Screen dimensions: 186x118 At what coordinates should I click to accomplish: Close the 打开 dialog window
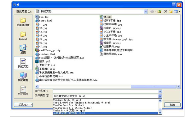point(179,5)
